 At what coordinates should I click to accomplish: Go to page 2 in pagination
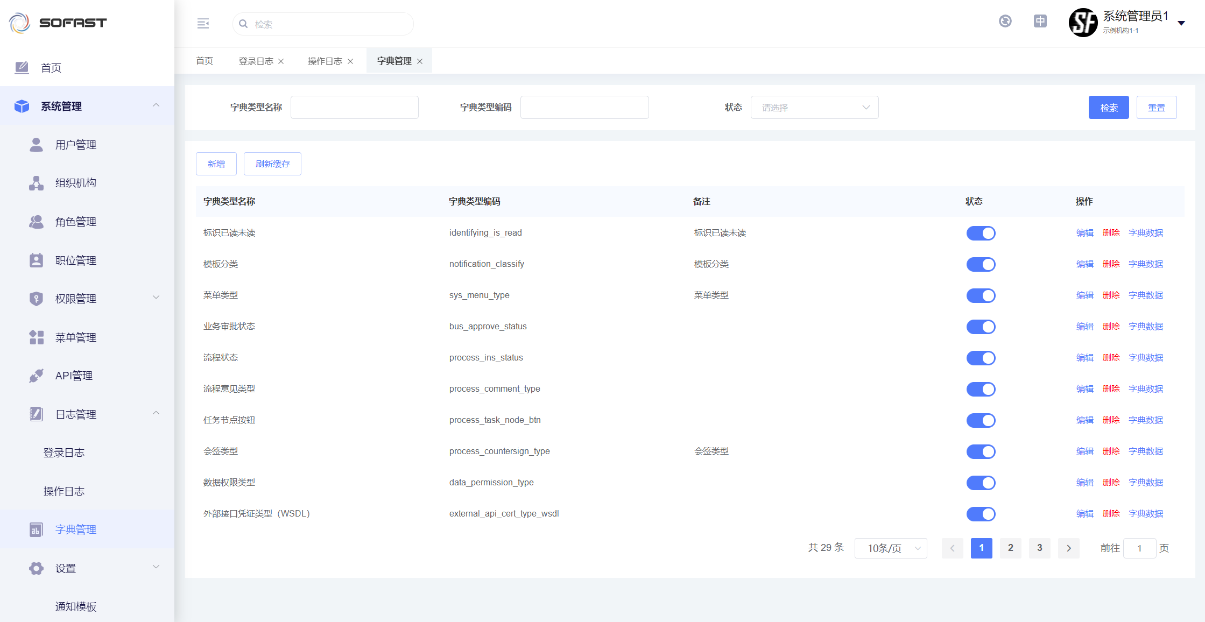click(x=1010, y=548)
